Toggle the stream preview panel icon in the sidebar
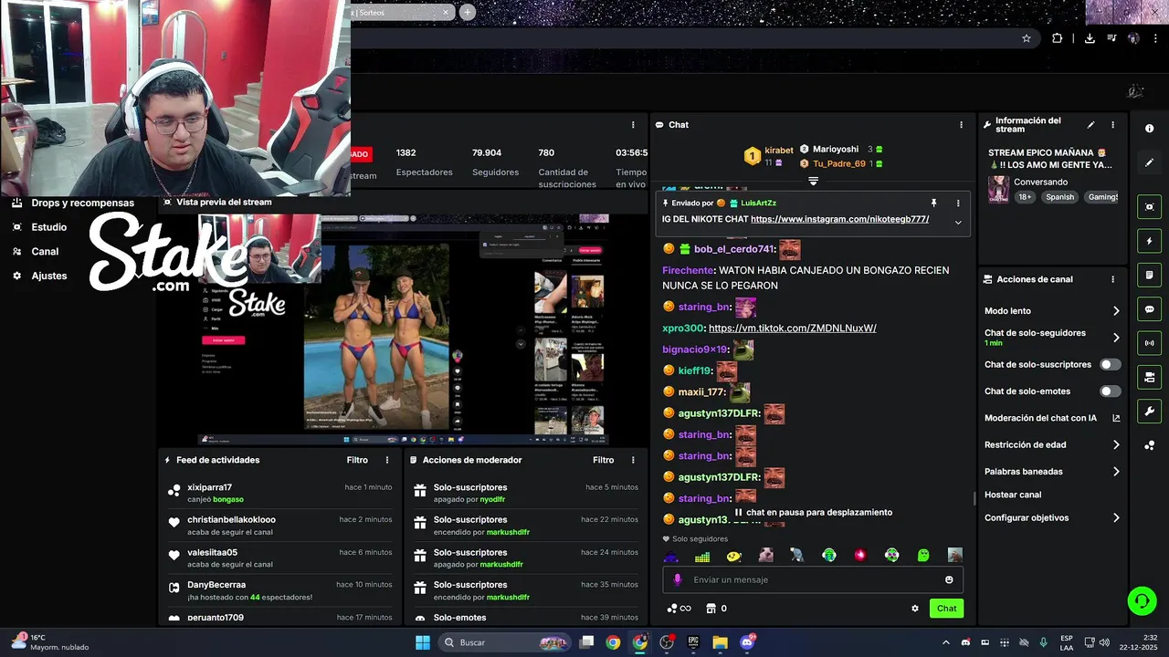Viewport: 1169px width, 657px height. click(x=1149, y=207)
